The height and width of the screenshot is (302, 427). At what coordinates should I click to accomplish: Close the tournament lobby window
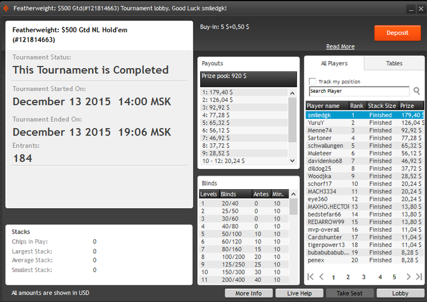pos(421,9)
